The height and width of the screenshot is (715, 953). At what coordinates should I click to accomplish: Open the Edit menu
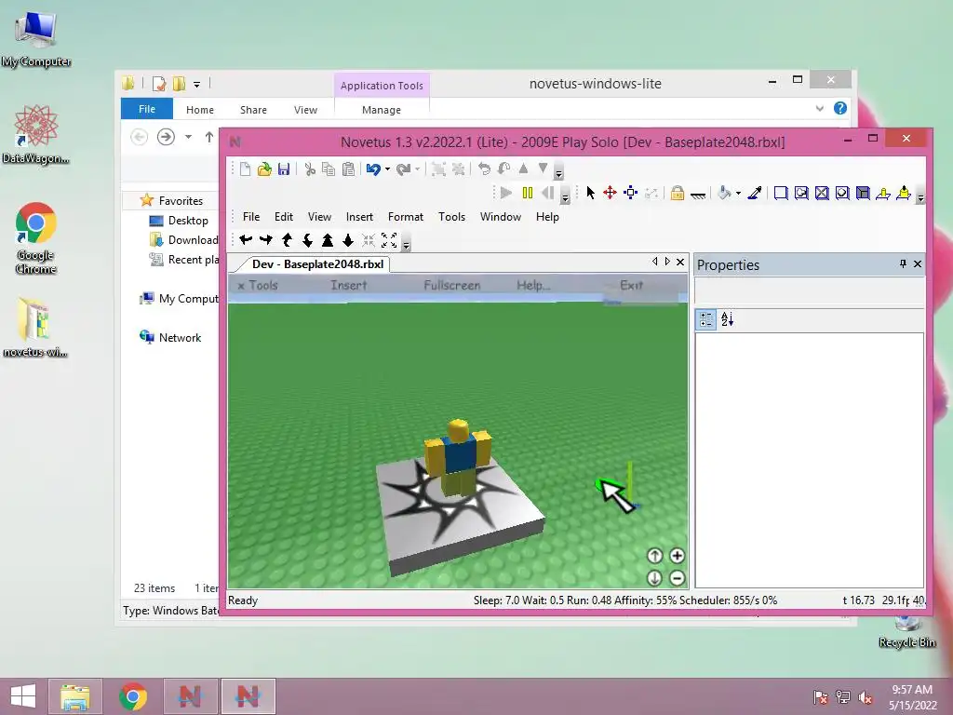pyautogui.click(x=283, y=216)
